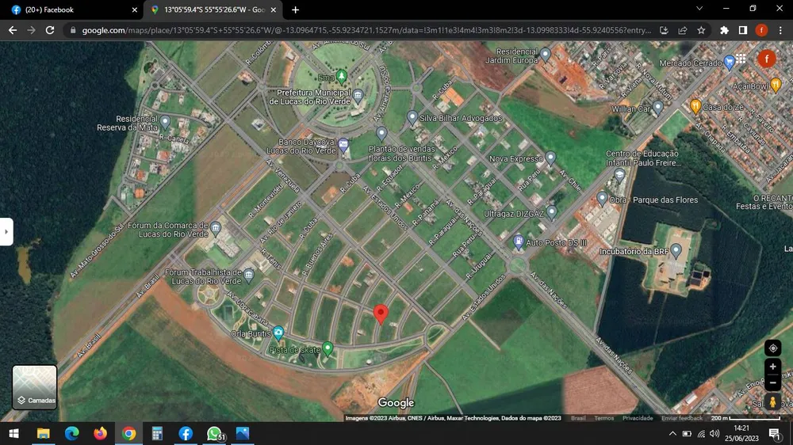Open Street View pegman

click(x=772, y=402)
